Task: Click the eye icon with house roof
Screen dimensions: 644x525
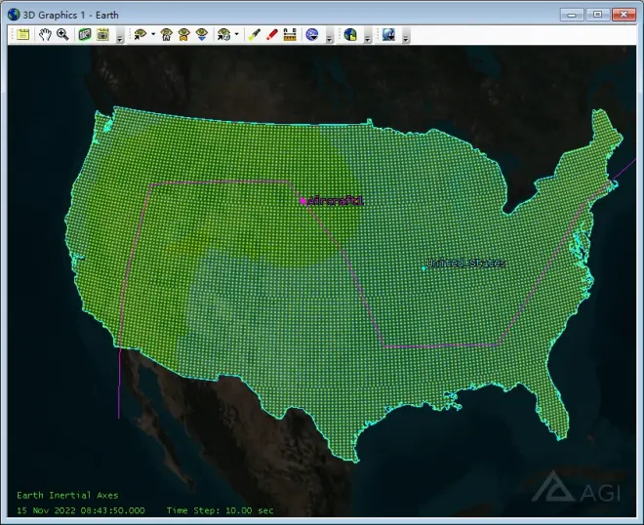Action: (167, 34)
